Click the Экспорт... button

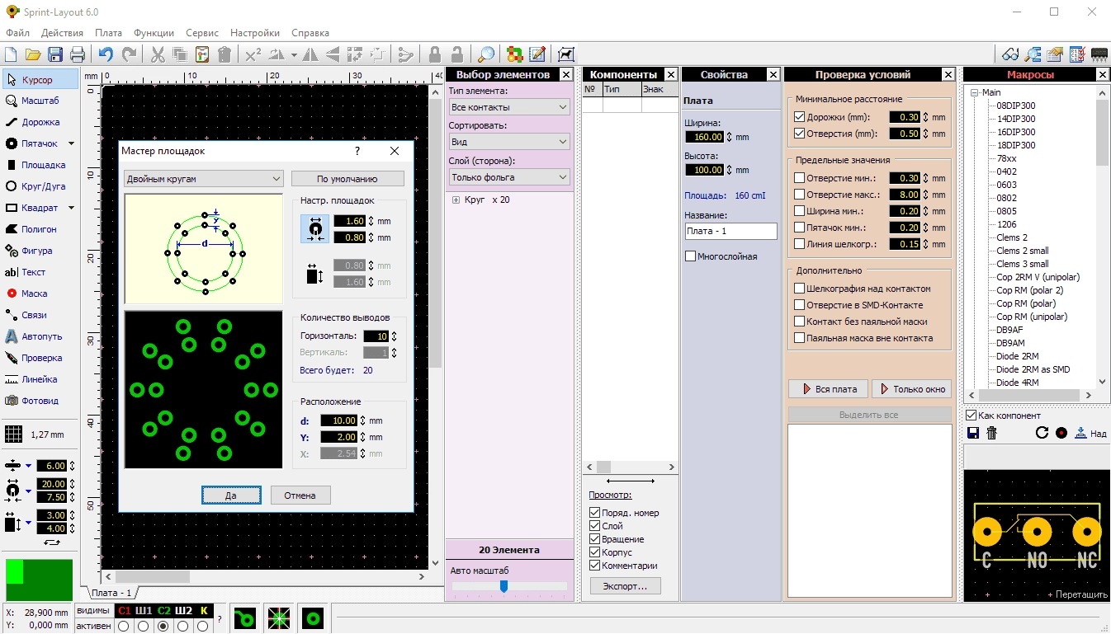626,585
